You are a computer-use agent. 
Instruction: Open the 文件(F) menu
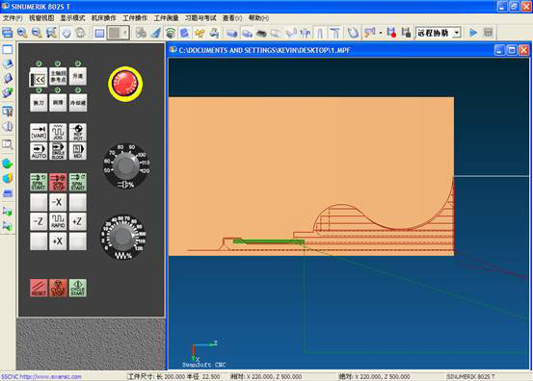click(x=13, y=18)
